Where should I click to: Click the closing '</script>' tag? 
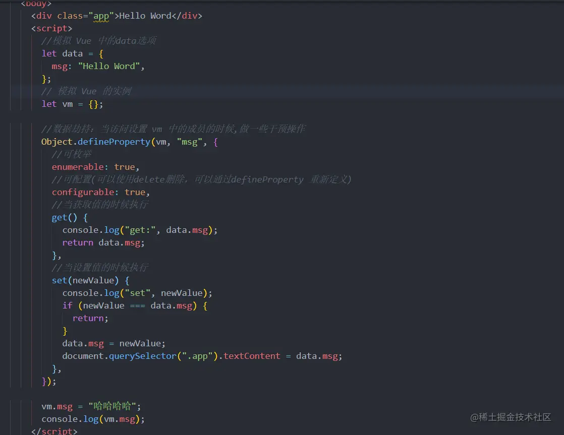pos(54,430)
